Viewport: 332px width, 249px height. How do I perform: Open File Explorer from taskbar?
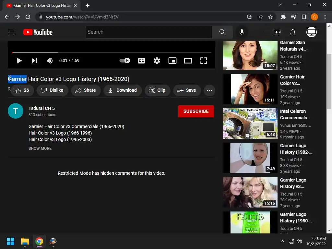(x=25, y=241)
